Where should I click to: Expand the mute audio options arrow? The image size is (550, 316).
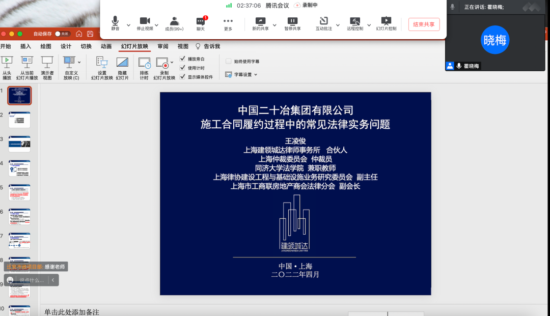[128, 25]
